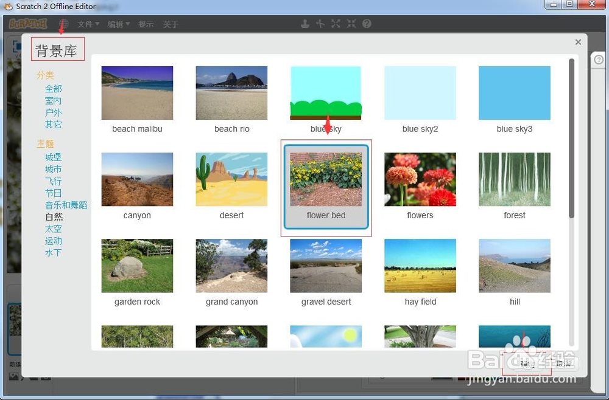Select the 自然 theme
Viewport: 609px width, 400px height.
[x=54, y=216]
